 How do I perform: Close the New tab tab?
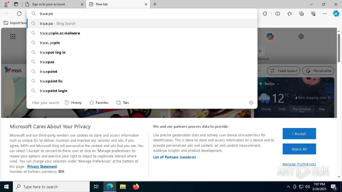tap(146, 4)
